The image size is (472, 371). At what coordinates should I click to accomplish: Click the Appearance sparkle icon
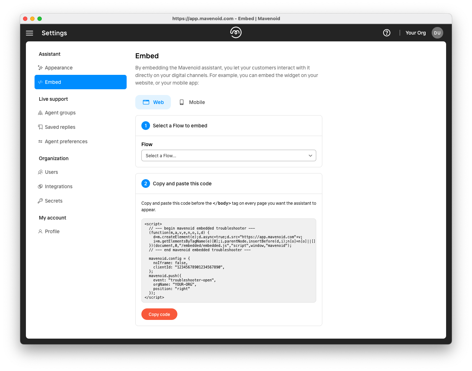pos(40,68)
